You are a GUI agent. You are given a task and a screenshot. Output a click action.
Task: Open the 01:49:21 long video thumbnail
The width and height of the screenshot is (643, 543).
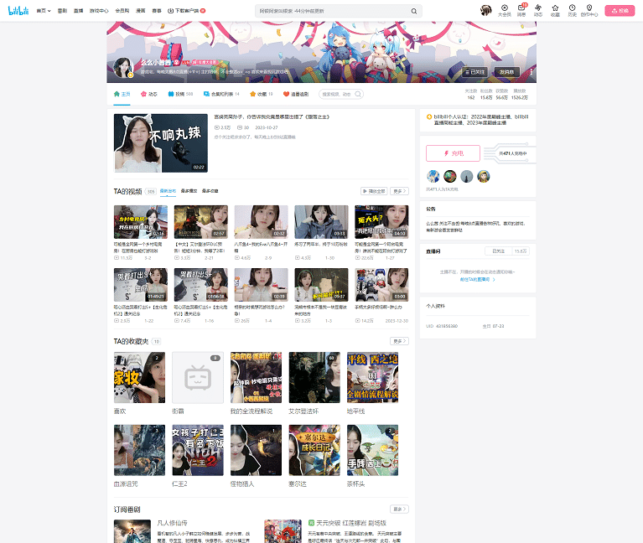click(x=141, y=285)
